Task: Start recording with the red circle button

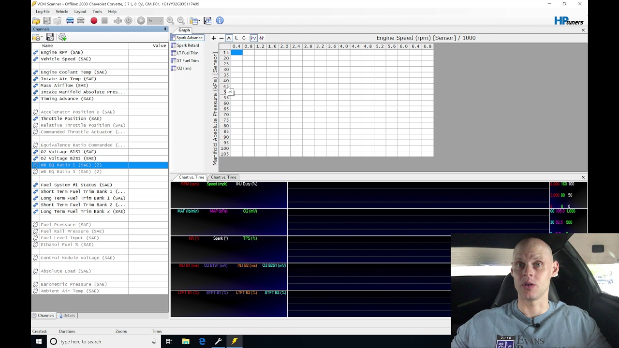Action: [94, 21]
